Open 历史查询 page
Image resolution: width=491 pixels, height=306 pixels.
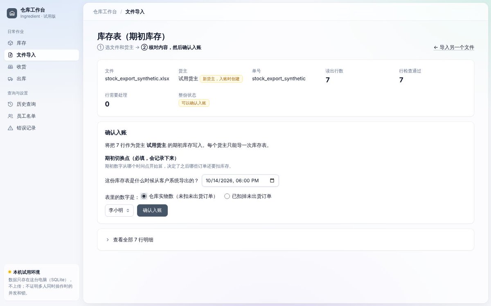(41, 104)
